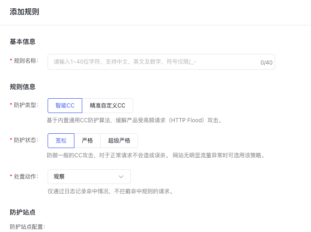The image size is (311, 232).
Task: Click the 防护站点配置 label
Action: (x=28, y=227)
